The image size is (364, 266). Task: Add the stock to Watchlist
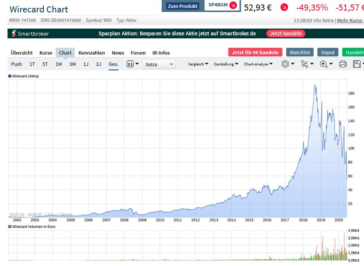(300, 52)
